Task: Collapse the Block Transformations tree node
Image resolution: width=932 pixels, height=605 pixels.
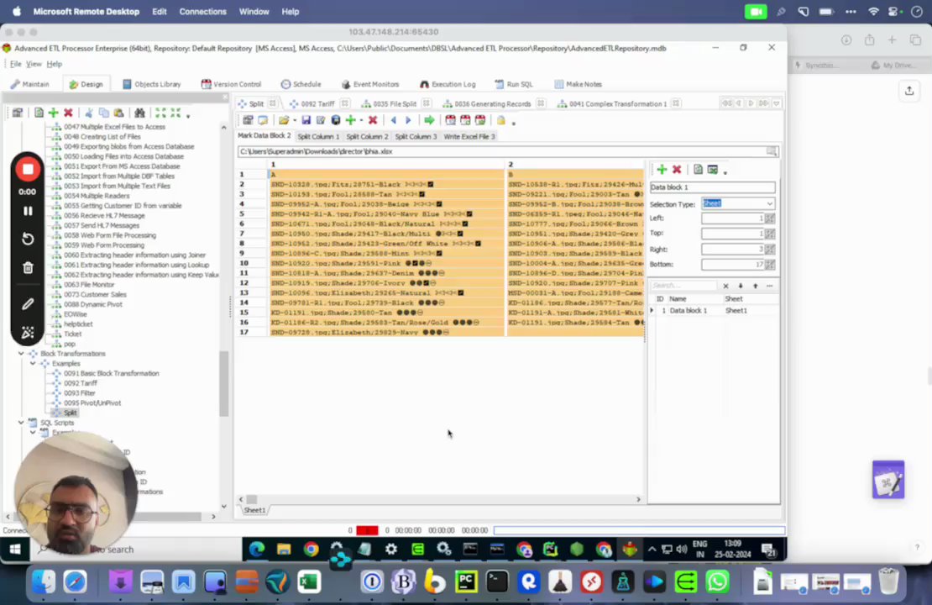Action: pyautogui.click(x=21, y=354)
